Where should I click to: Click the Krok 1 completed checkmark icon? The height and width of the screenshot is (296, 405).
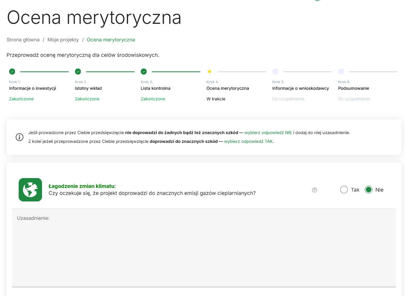pyautogui.click(x=12, y=71)
